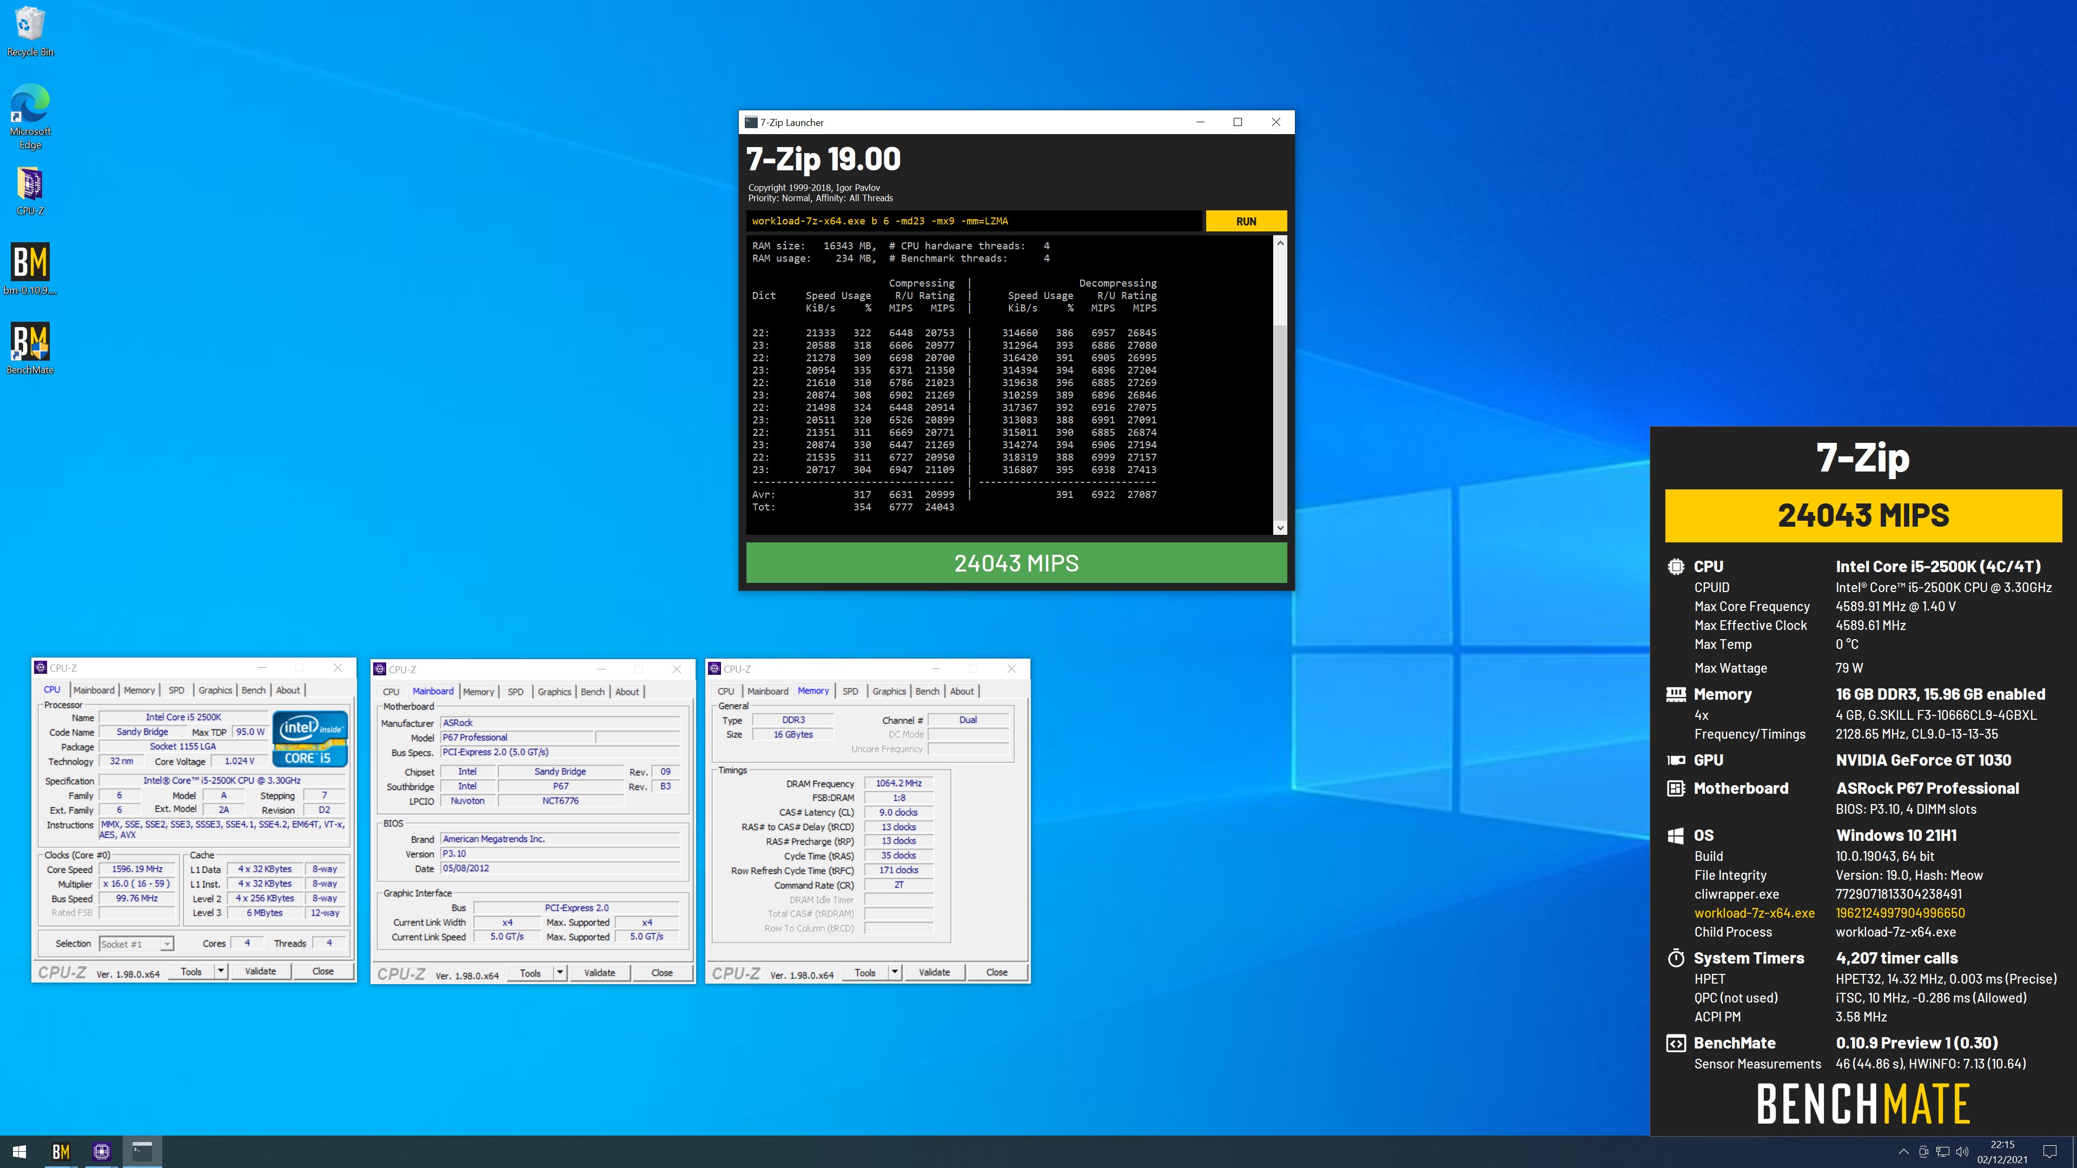
Task: Click the scroll down arrow in 7-Zip output
Action: (1280, 528)
